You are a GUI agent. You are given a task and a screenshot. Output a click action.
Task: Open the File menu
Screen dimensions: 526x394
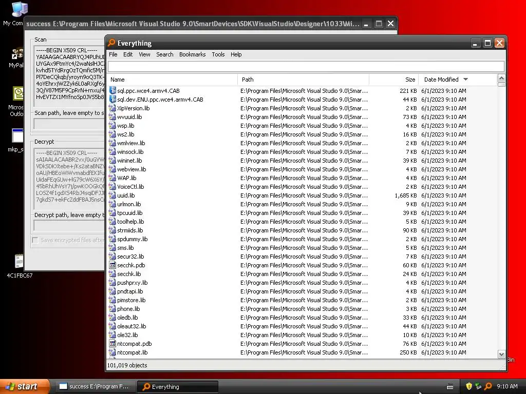(x=113, y=54)
